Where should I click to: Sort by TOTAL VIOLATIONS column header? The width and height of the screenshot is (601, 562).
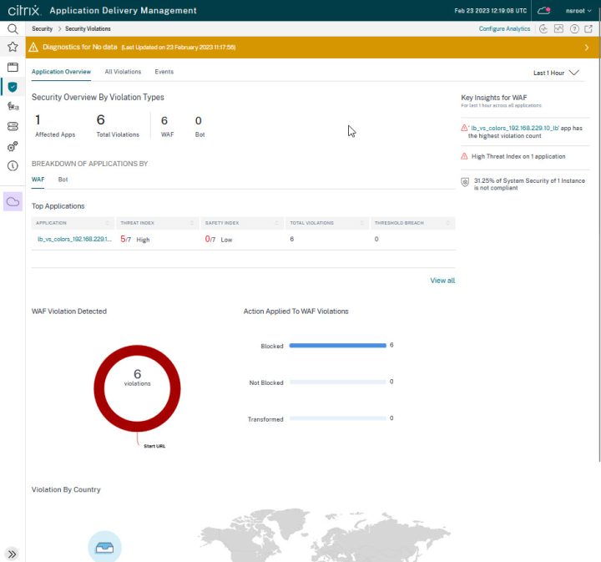(327, 223)
